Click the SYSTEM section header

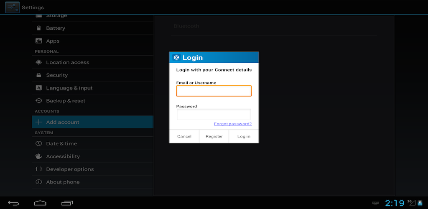[44, 133]
